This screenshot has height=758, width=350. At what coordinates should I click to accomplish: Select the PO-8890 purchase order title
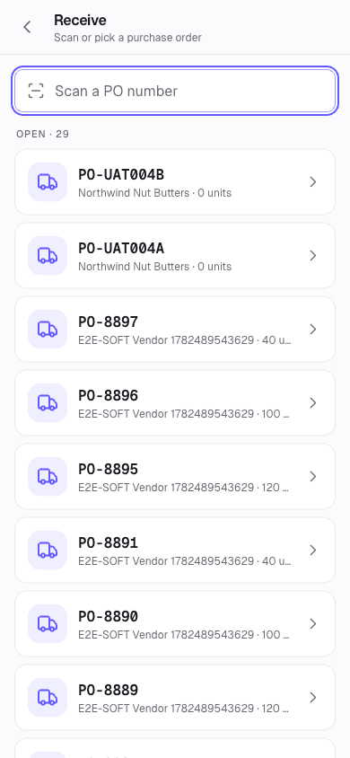pyautogui.click(x=108, y=616)
